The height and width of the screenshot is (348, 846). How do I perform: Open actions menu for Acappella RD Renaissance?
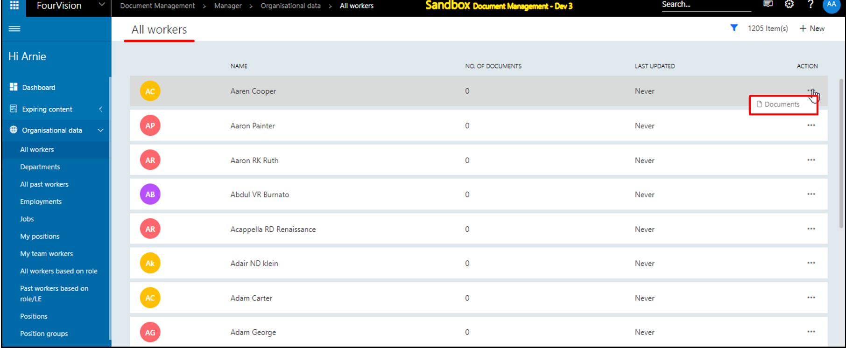pos(811,229)
